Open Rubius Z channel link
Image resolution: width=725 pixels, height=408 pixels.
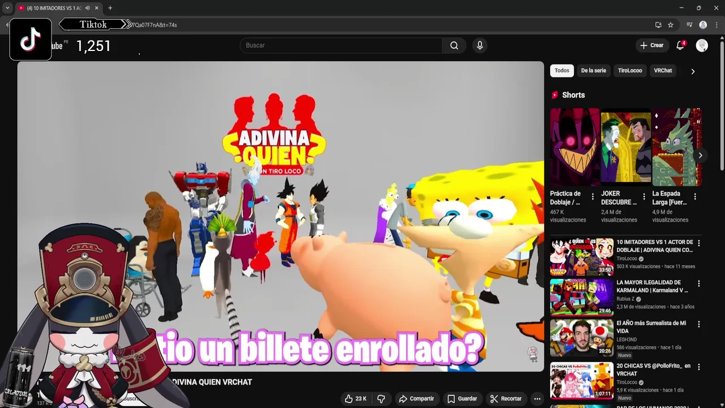pos(626,299)
